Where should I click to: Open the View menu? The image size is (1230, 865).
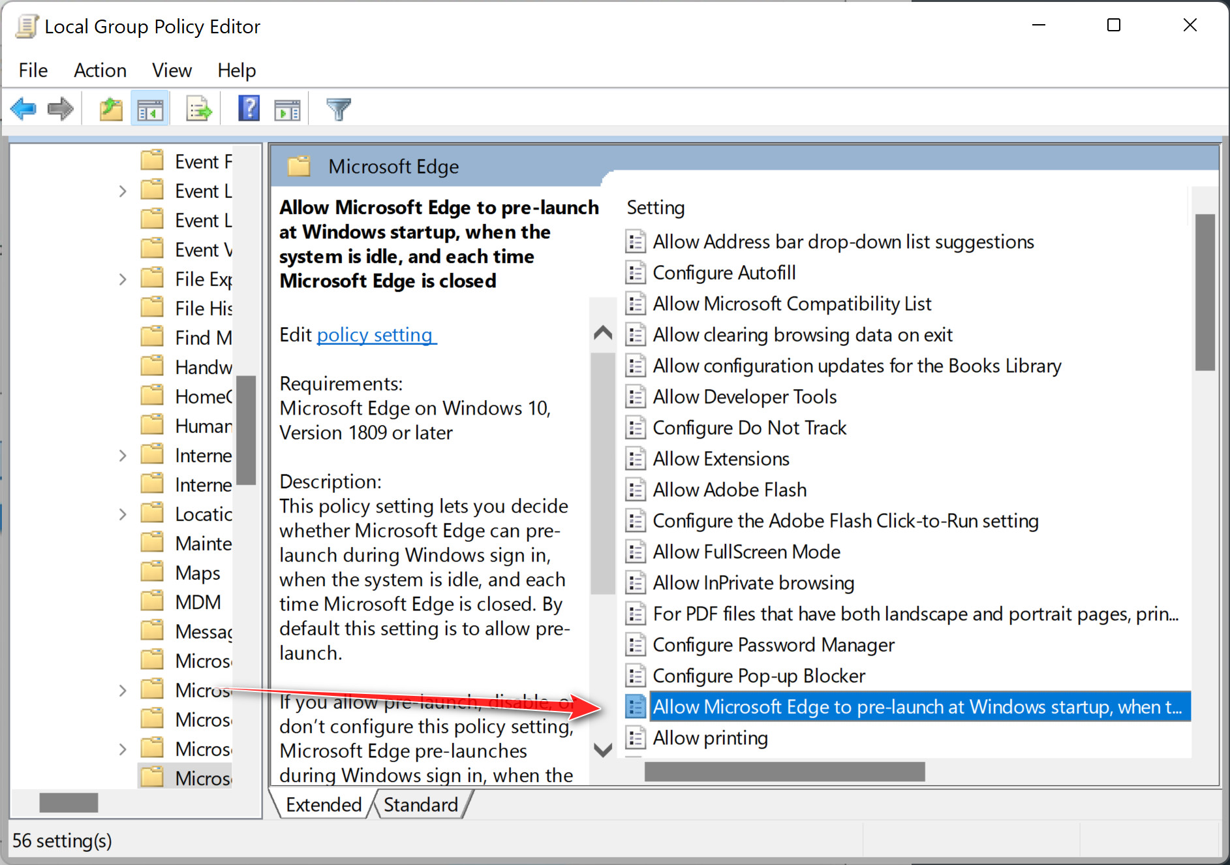[x=172, y=70]
